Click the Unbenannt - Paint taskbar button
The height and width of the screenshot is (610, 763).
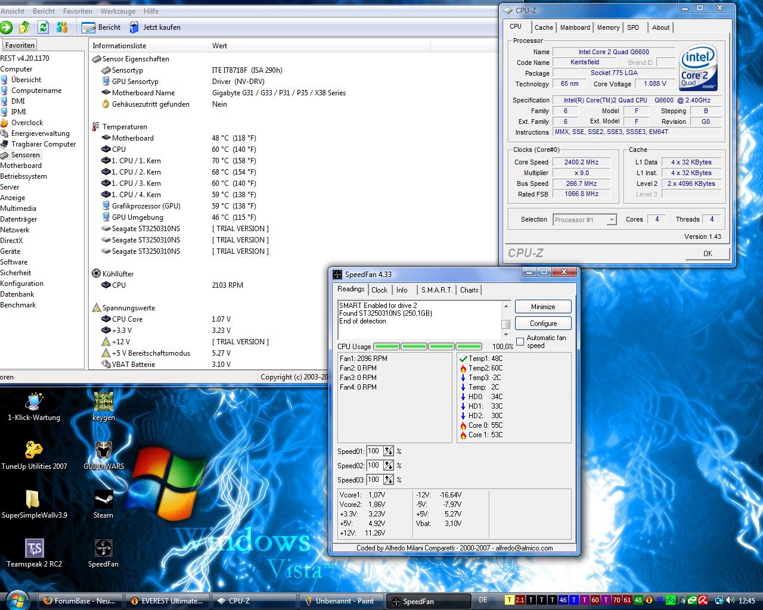pos(341,601)
